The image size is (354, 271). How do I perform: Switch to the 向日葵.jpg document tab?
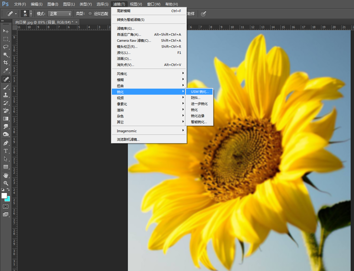point(44,22)
